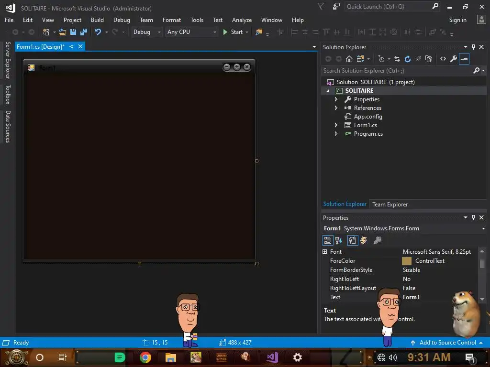
Task: Collapse the SOLITAIRE project node
Action: tap(328, 91)
